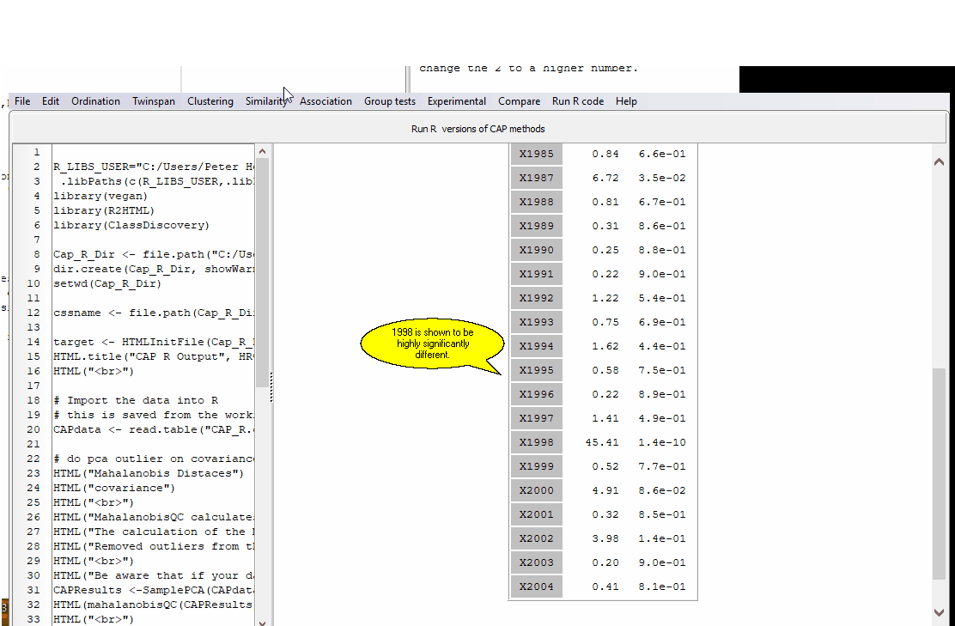
Task: Click the X1992 row header
Action: [537, 298]
